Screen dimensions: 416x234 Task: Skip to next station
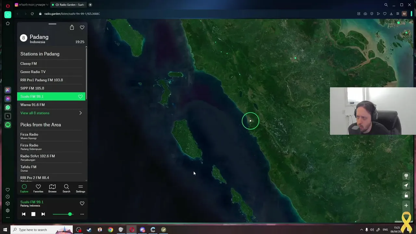click(x=43, y=214)
